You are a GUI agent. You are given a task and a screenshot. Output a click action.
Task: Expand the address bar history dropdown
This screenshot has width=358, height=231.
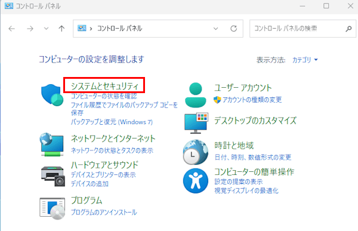pyautogui.click(x=215, y=29)
